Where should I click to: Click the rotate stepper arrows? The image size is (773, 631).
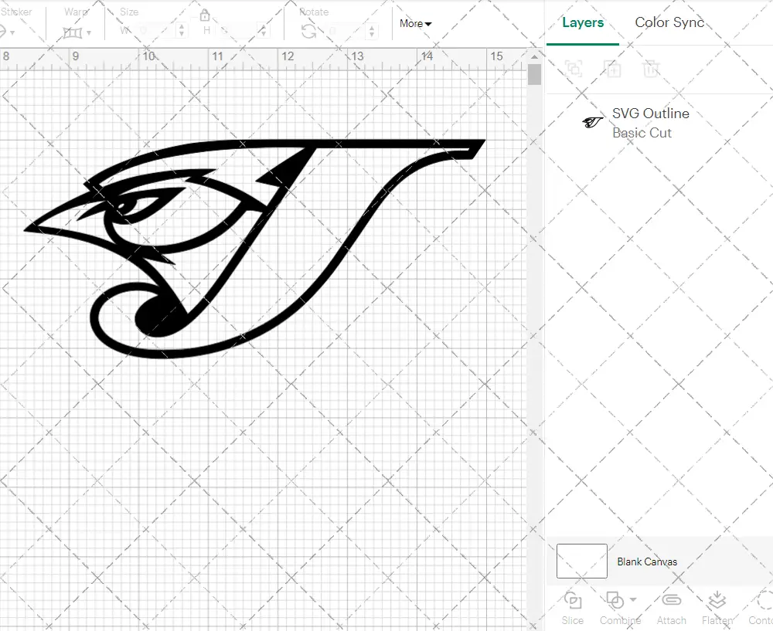click(x=372, y=32)
